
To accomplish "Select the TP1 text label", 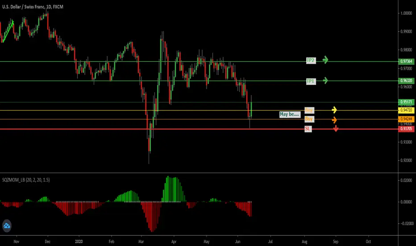I will (311, 81).
